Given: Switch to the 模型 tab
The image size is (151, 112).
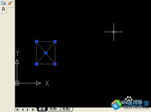Looking at the screenshot, I should (x=42, y=109).
